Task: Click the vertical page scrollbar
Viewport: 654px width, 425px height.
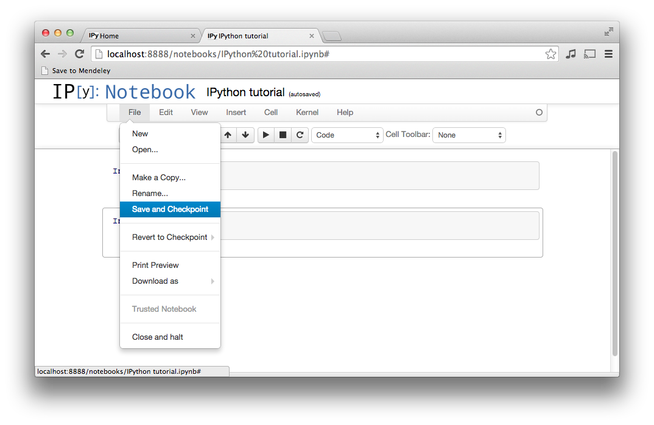Action: pos(614,256)
